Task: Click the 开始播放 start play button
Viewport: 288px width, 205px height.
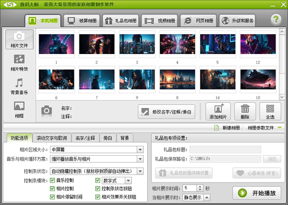Action: [257, 193]
